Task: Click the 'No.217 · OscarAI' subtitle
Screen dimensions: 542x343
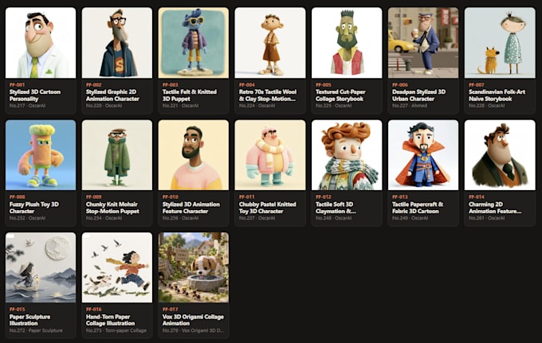Action: click(27, 106)
